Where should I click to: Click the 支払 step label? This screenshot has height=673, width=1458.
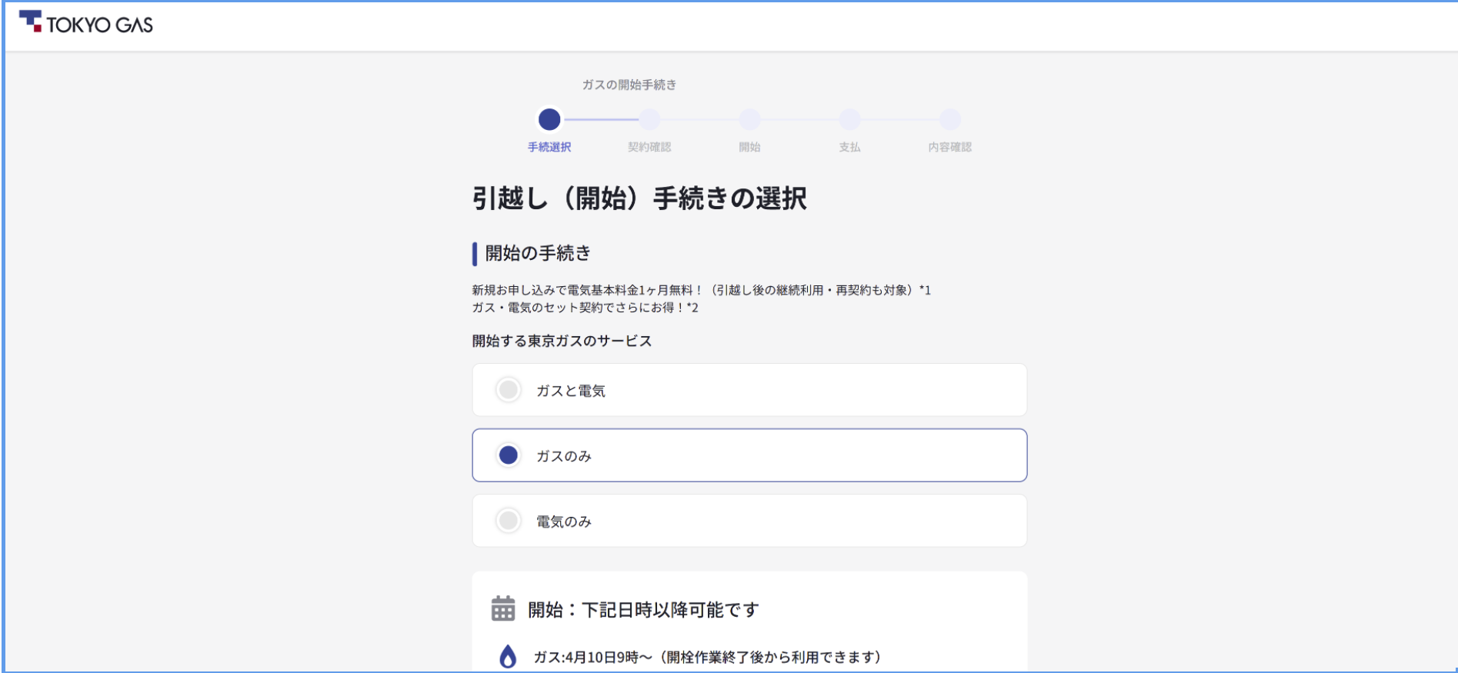coord(849,147)
